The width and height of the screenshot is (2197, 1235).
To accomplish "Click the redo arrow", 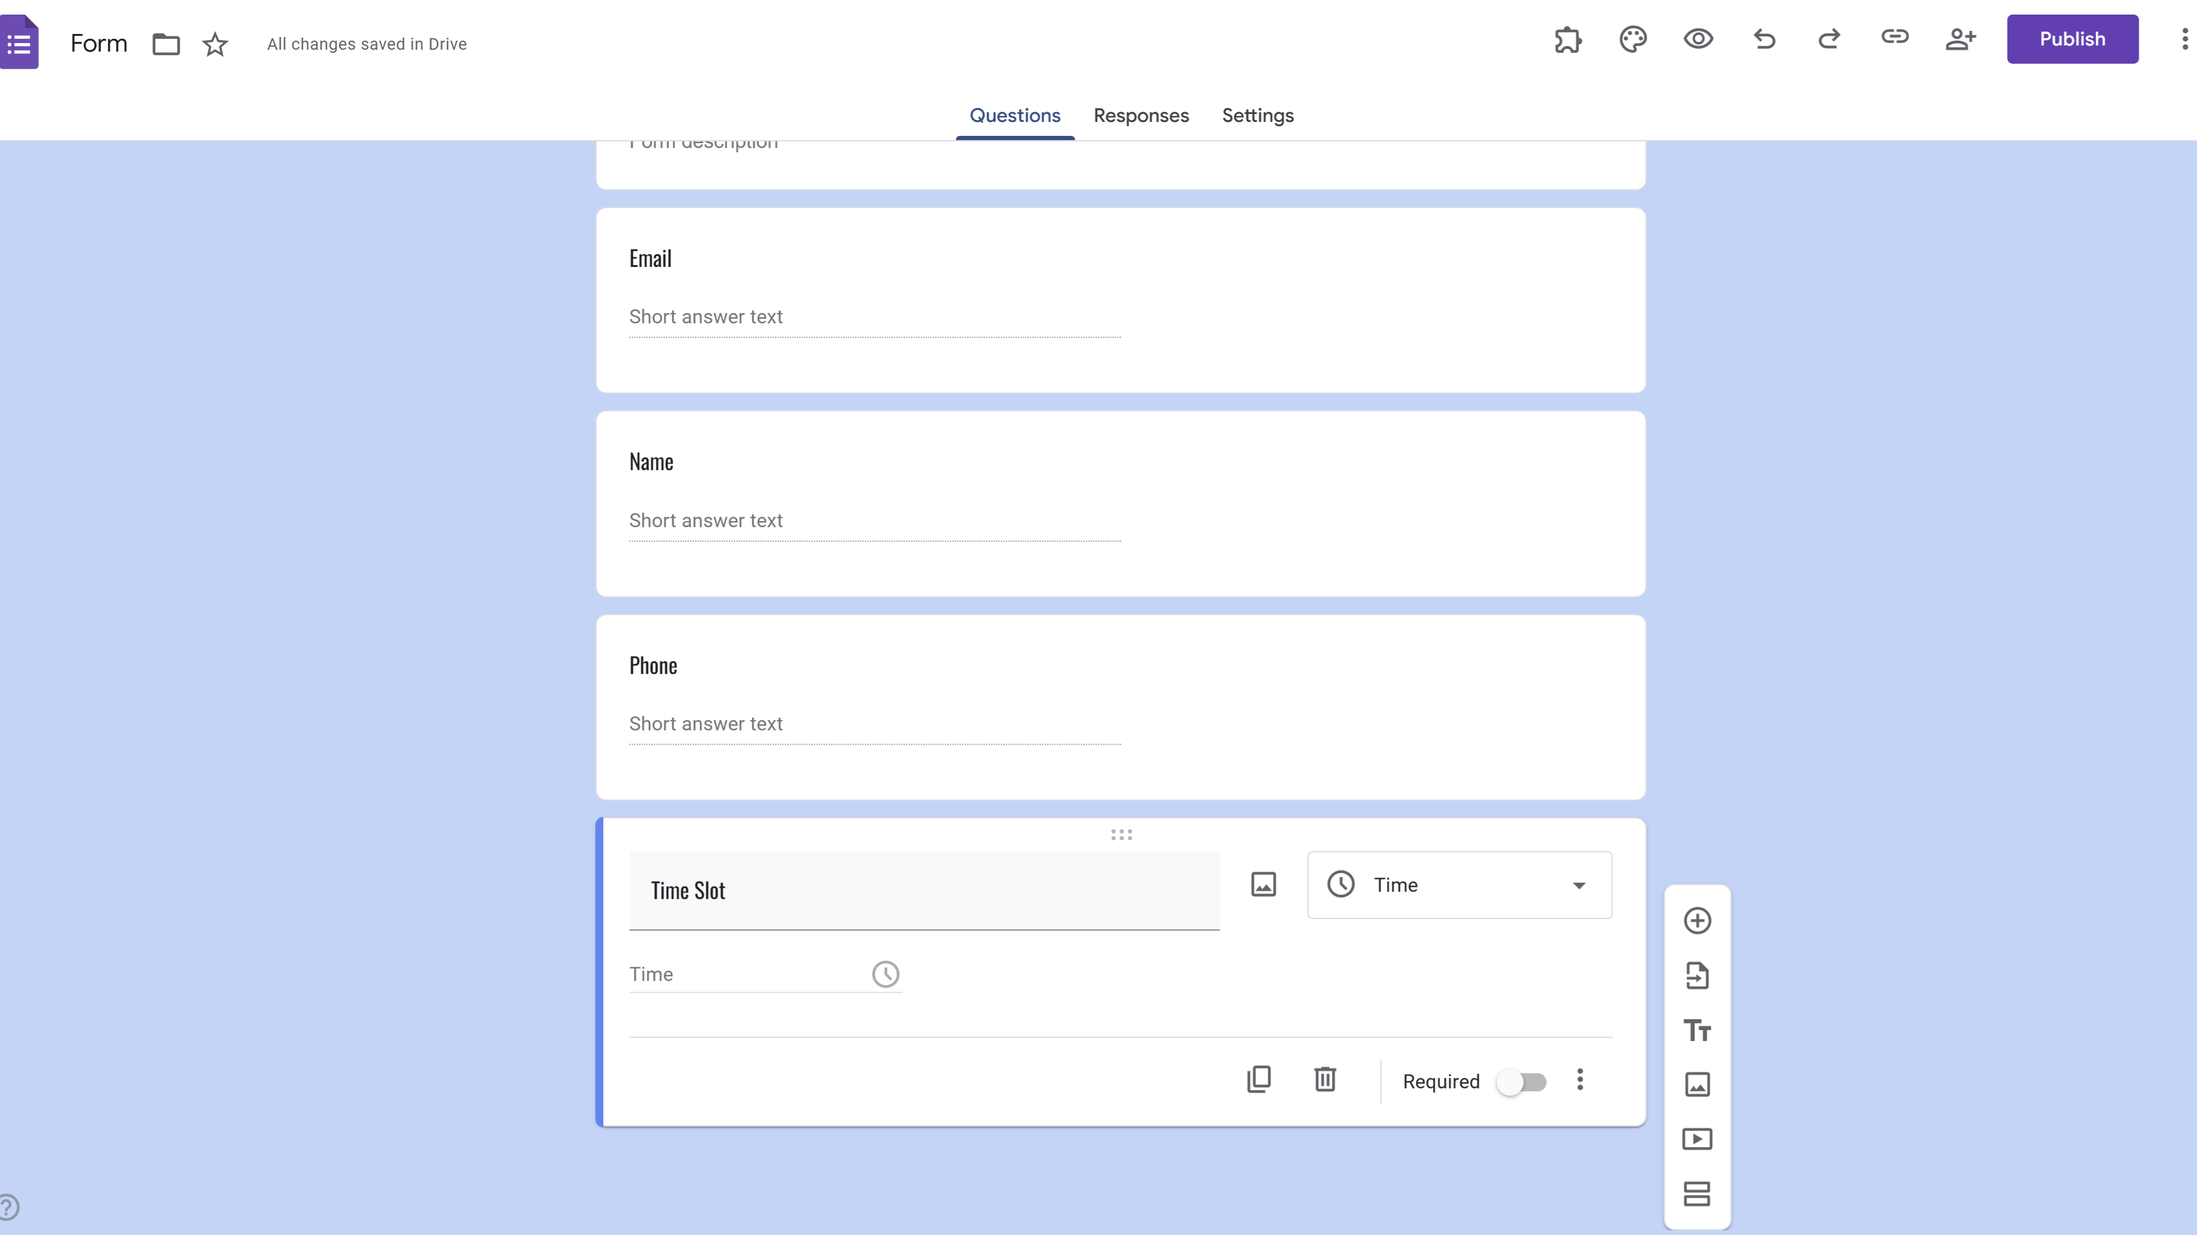I will [x=1829, y=39].
